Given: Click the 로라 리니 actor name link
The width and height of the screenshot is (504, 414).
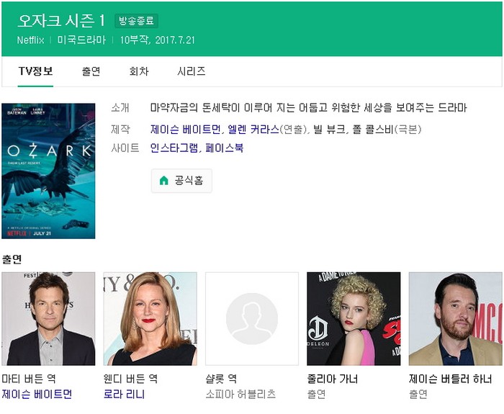Looking at the screenshot, I should coord(124,395).
